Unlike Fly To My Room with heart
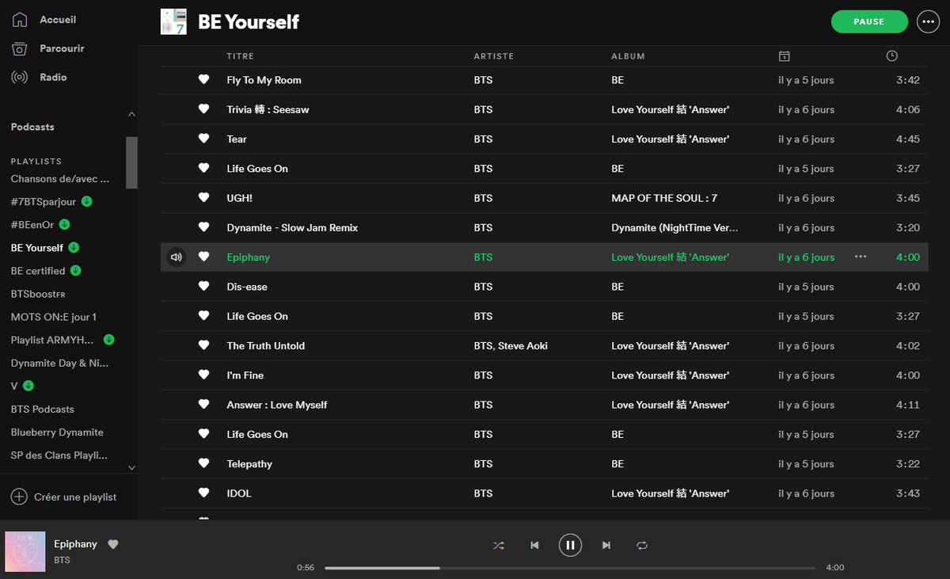 point(203,80)
